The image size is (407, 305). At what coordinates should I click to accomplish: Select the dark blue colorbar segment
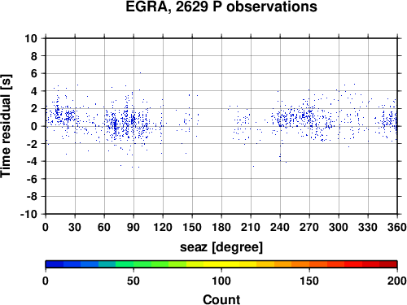click(x=55, y=264)
